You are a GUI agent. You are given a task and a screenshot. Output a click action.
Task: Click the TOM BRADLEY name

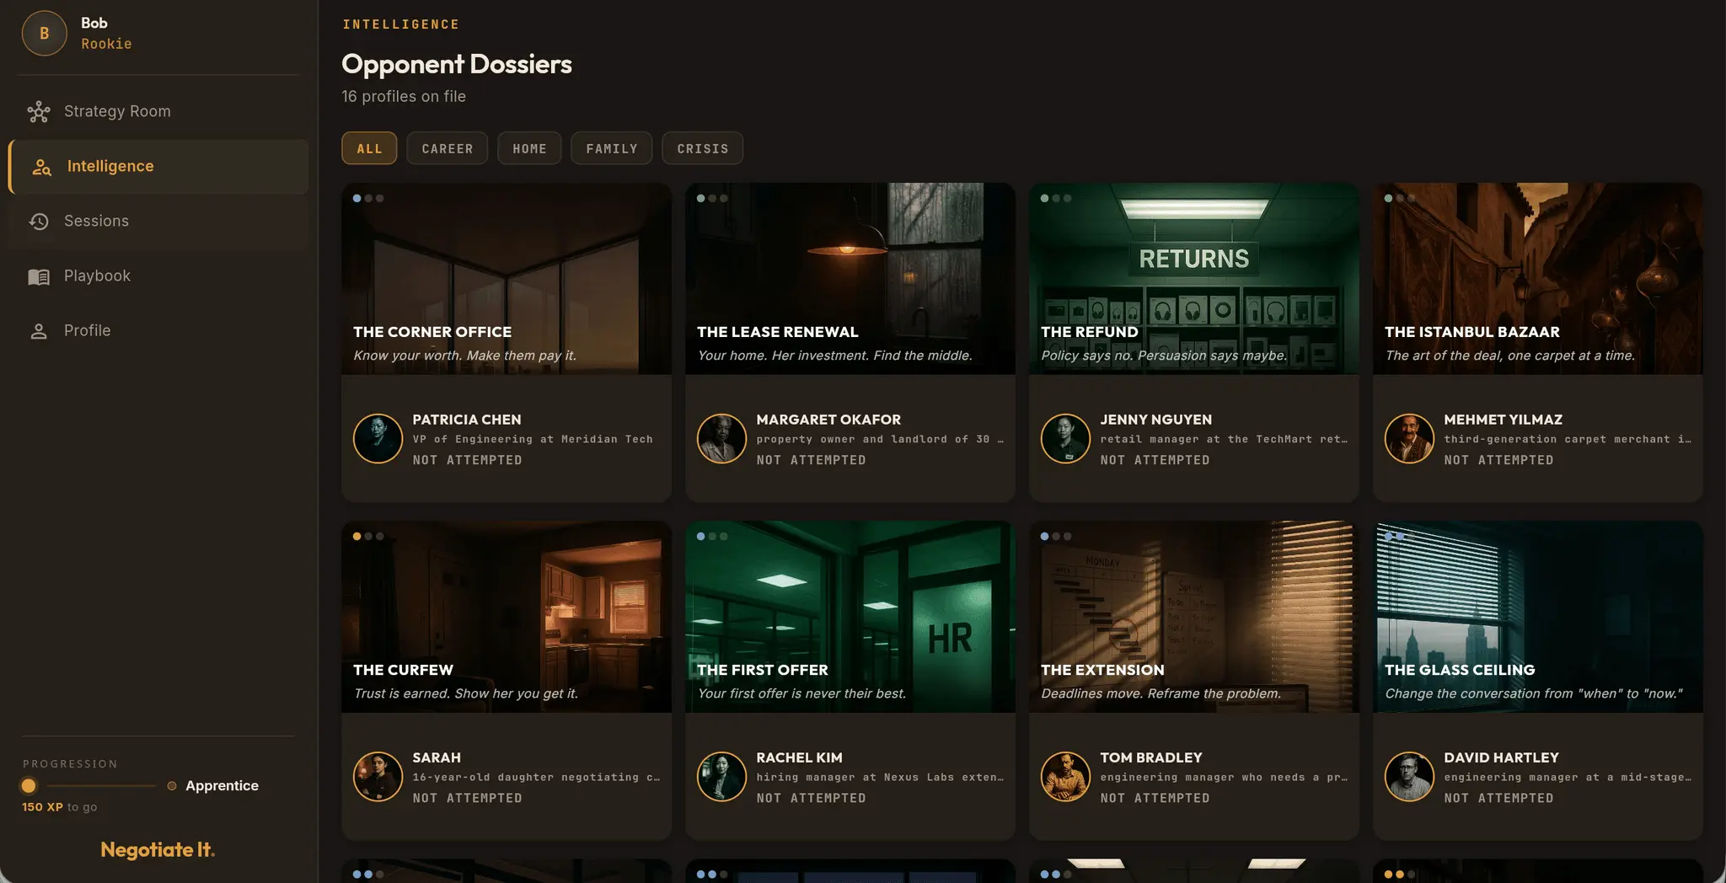(1150, 757)
